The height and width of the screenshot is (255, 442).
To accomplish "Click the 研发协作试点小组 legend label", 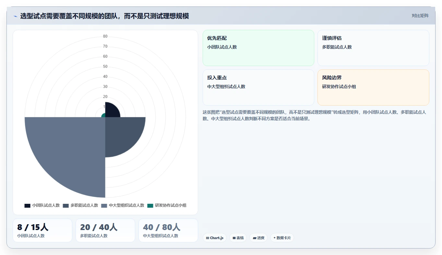I will [x=171, y=205].
